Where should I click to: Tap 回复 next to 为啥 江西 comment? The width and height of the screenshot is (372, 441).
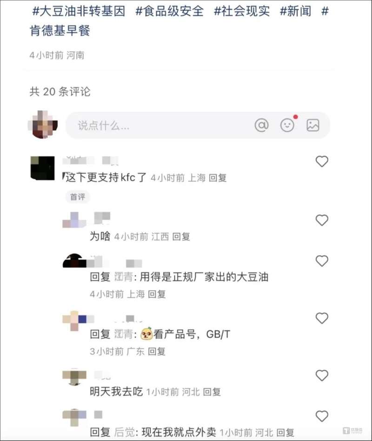coord(181,237)
